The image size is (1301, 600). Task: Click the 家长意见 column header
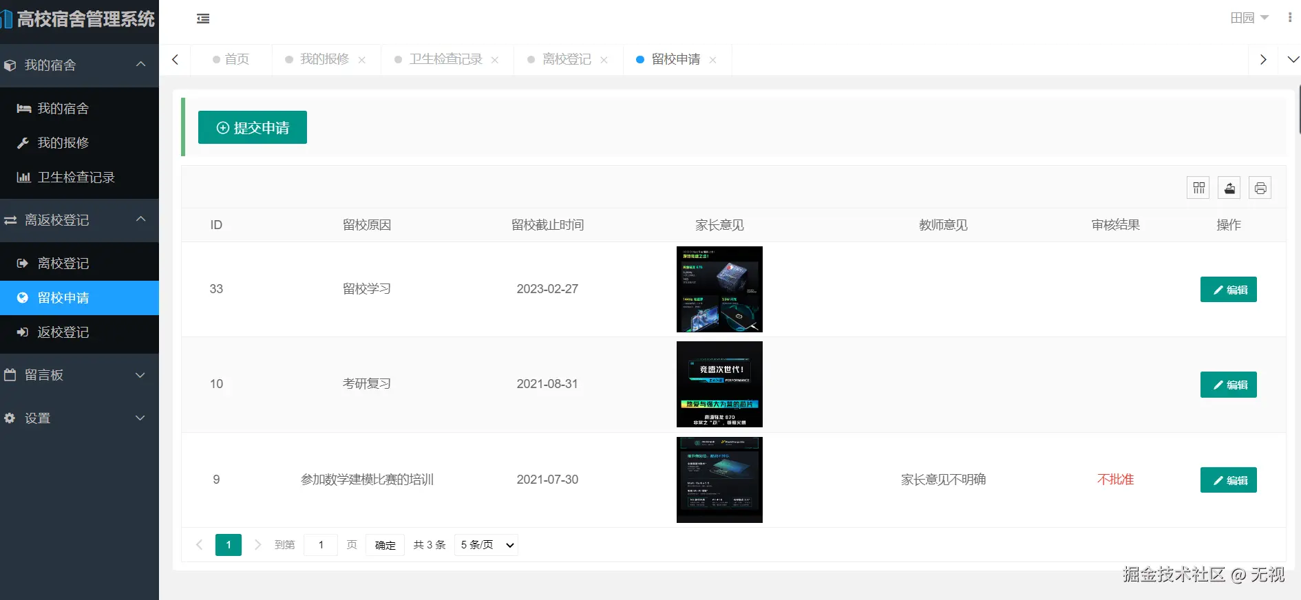[x=719, y=225]
